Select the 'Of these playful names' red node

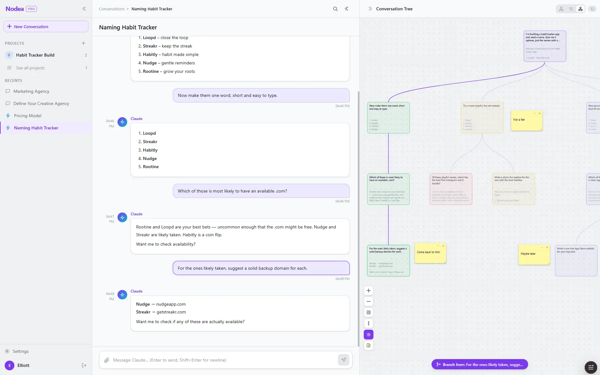coord(451,189)
